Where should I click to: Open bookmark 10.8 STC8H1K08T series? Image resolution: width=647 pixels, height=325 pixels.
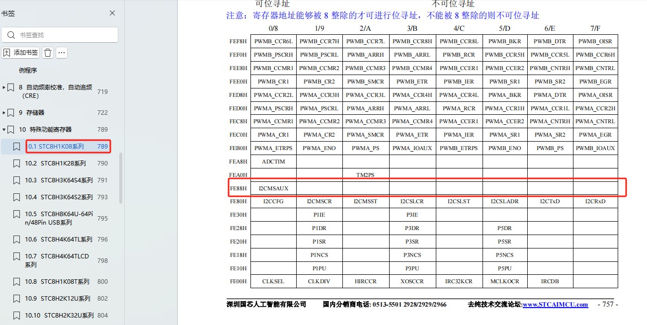tap(58, 281)
